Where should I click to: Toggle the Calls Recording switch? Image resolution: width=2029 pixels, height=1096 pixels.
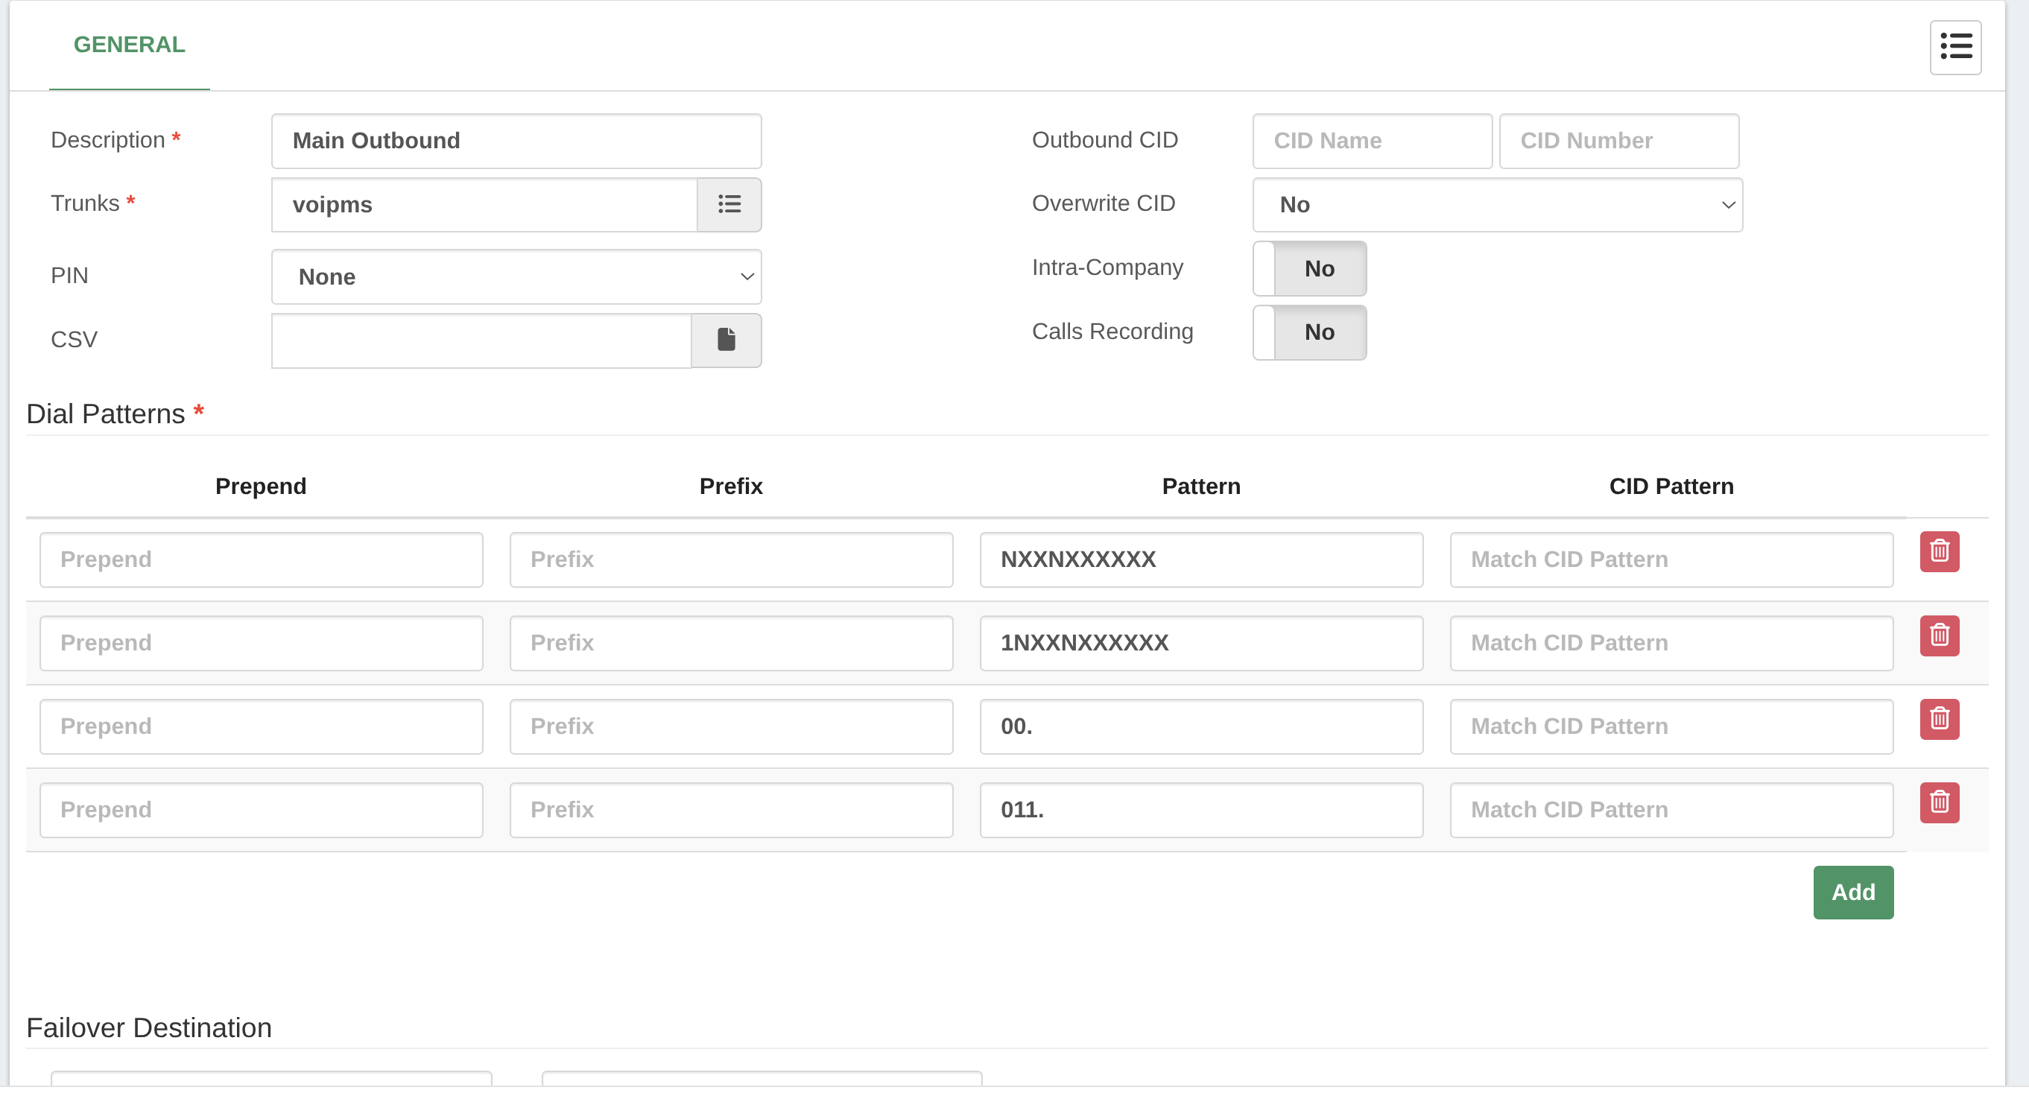click(1309, 332)
